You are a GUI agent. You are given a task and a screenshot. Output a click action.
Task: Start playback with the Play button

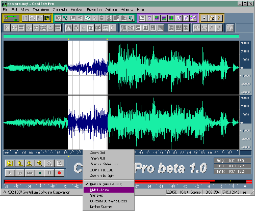10,173
